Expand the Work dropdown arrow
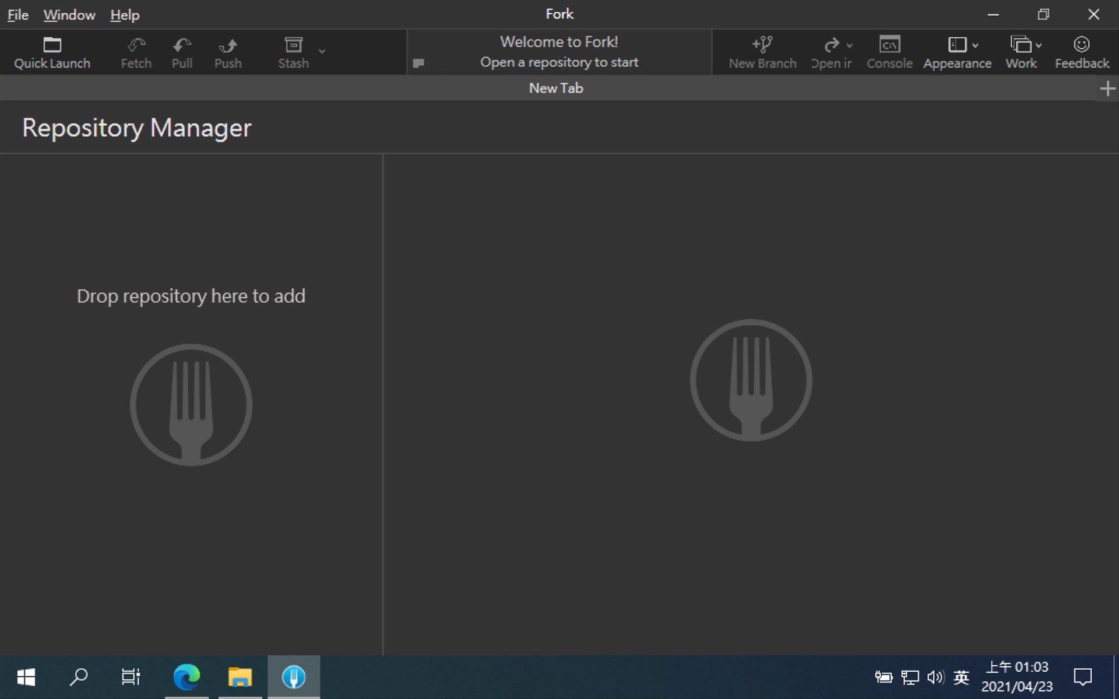 1039,45
